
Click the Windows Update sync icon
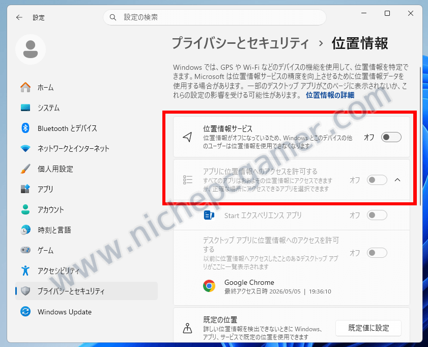(25, 311)
